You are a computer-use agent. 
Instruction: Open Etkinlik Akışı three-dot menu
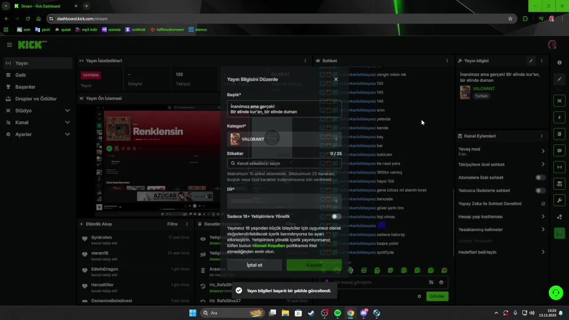[x=187, y=224]
